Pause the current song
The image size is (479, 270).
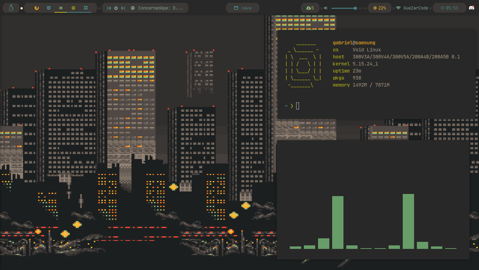pyautogui.click(x=116, y=8)
